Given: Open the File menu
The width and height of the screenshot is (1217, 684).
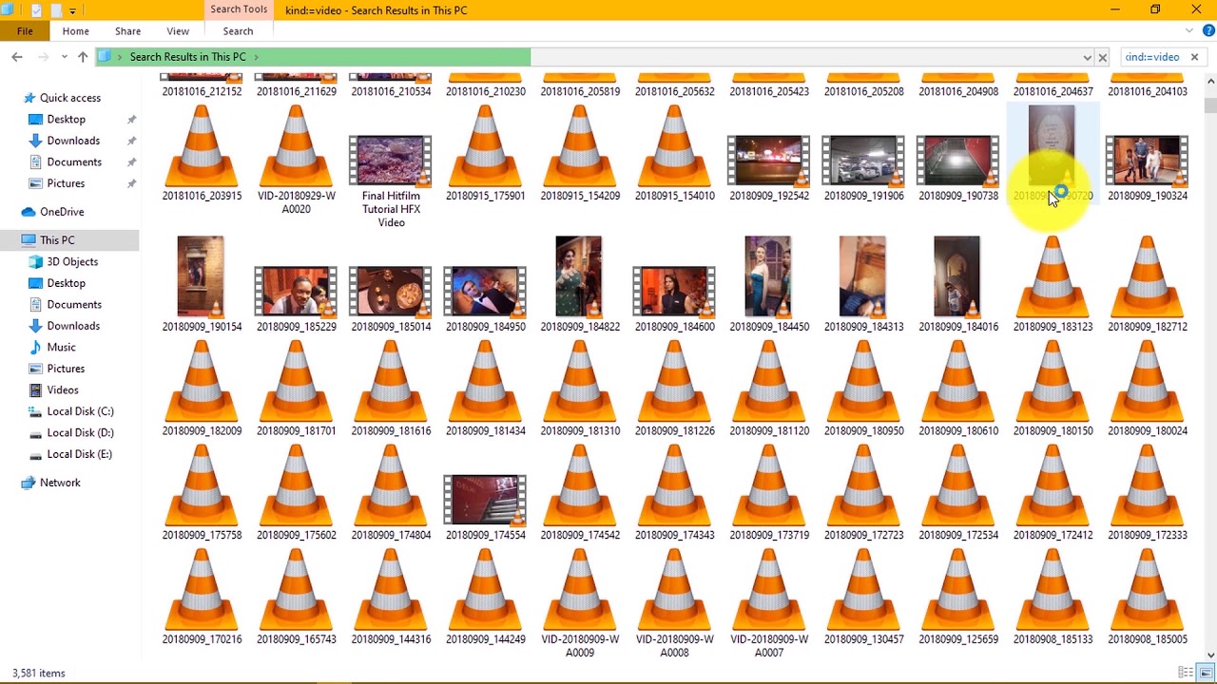Looking at the screenshot, I should (x=25, y=31).
